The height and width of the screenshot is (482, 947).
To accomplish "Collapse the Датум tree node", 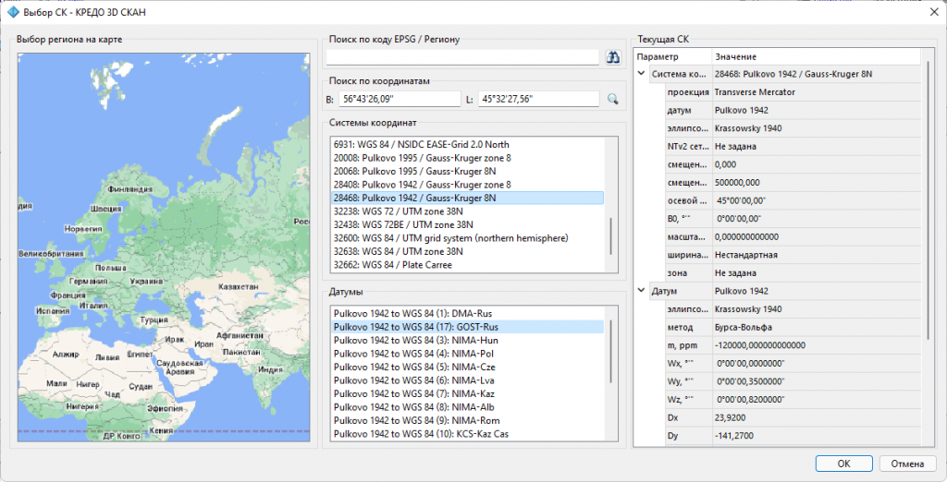I will tap(642, 291).
